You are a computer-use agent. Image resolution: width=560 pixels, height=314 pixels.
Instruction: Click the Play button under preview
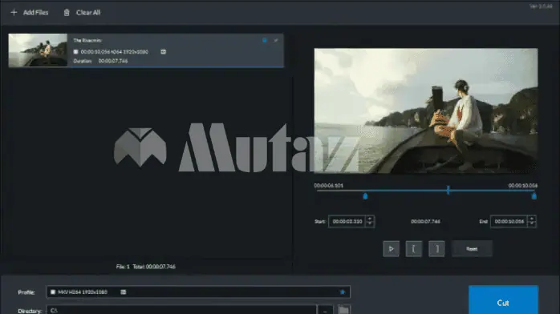pyautogui.click(x=391, y=249)
